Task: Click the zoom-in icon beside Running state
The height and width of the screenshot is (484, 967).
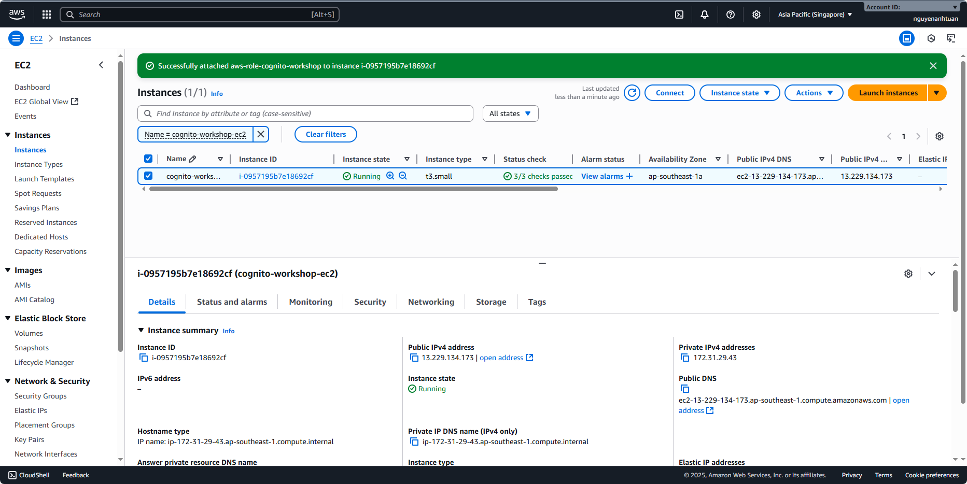Action: pos(390,176)
